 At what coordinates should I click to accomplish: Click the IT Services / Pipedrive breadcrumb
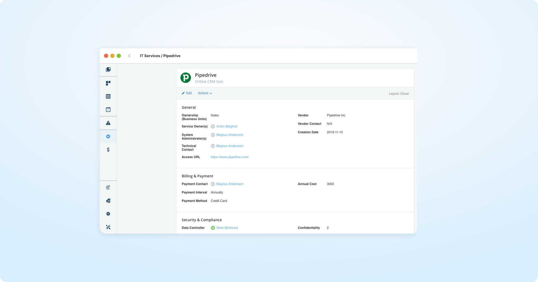point(160,56)
